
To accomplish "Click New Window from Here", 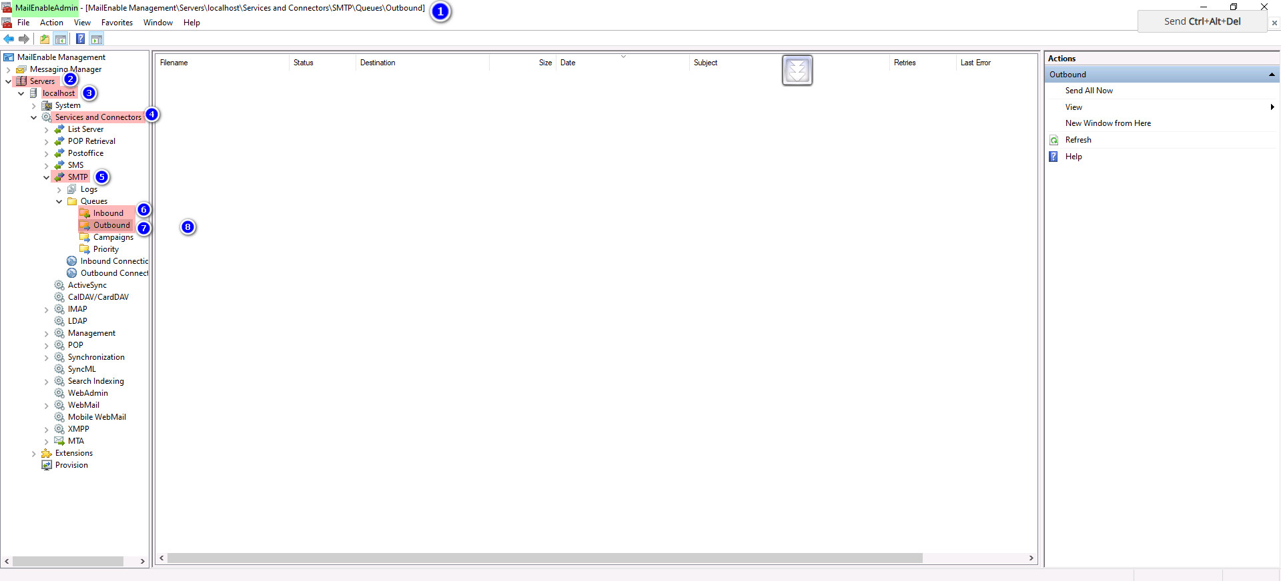I will (1108, 123).
